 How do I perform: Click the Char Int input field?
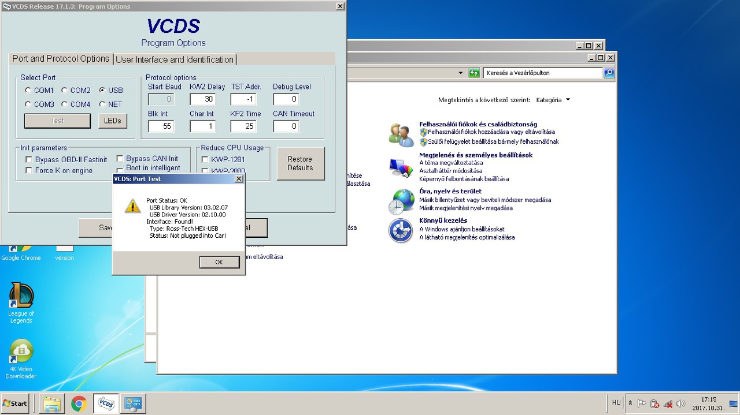[202, 126]
